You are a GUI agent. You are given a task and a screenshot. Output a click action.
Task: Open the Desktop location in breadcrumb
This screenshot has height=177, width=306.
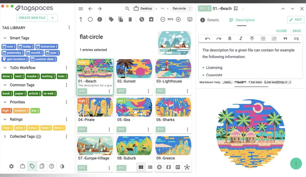pyautogui.click(x=143, y=8)
